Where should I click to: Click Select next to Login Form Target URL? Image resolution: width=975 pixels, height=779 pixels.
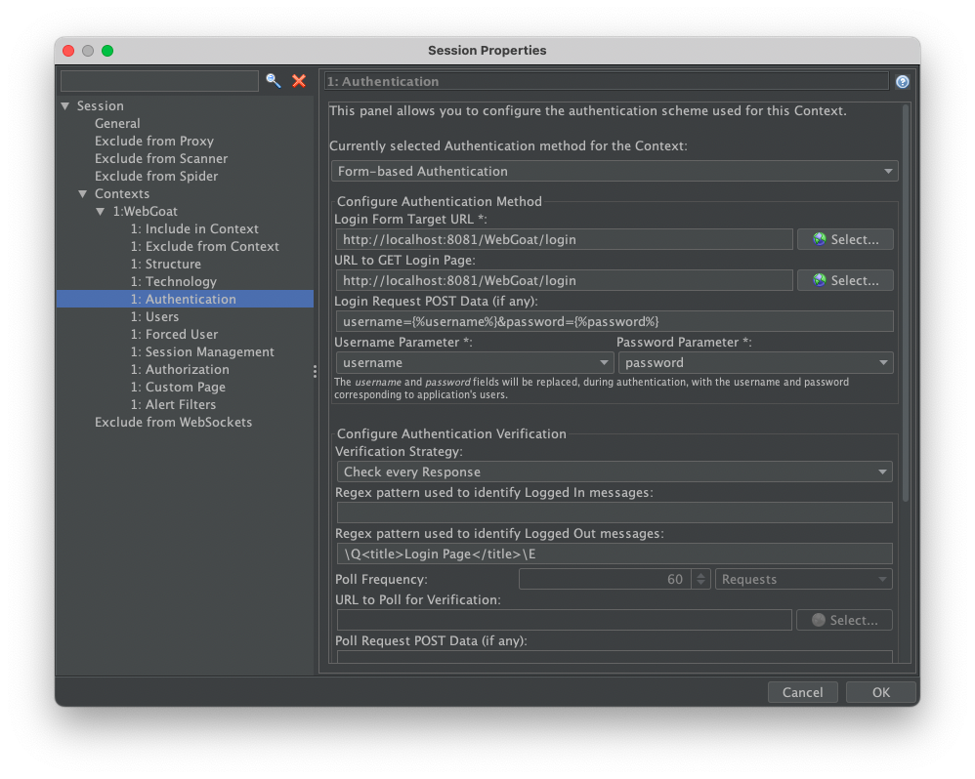845,239
